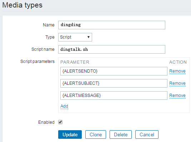
Task: Click the Name field containing dingding
Action: pos(112,25)
